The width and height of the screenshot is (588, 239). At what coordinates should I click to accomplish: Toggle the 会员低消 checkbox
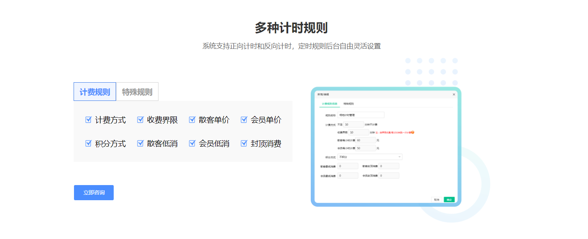192,143
